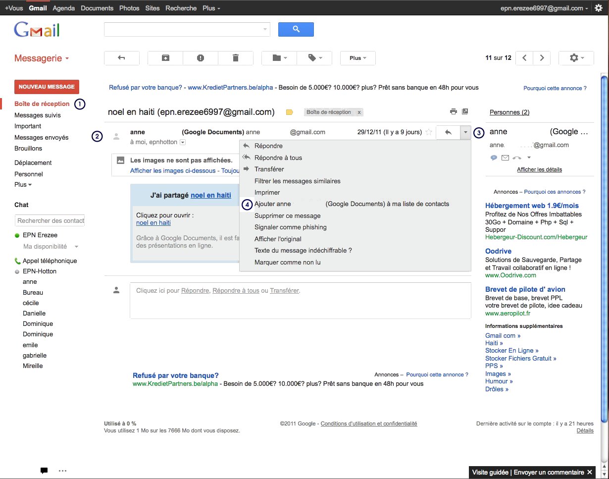Go to older conversation arrow
609x479 pixels.
click(x=542, y=58)
